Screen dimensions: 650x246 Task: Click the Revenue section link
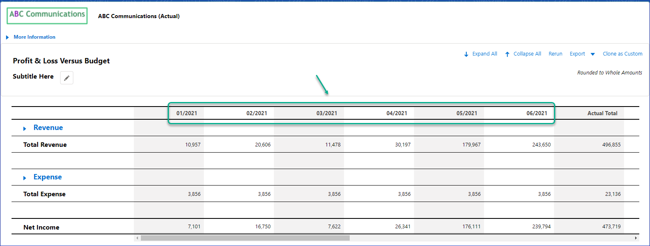tap(48, 128)
